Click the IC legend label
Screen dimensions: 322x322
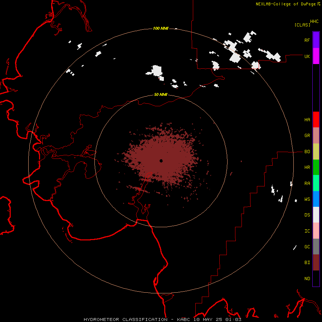pyautogui.click(x=307, y=231)
